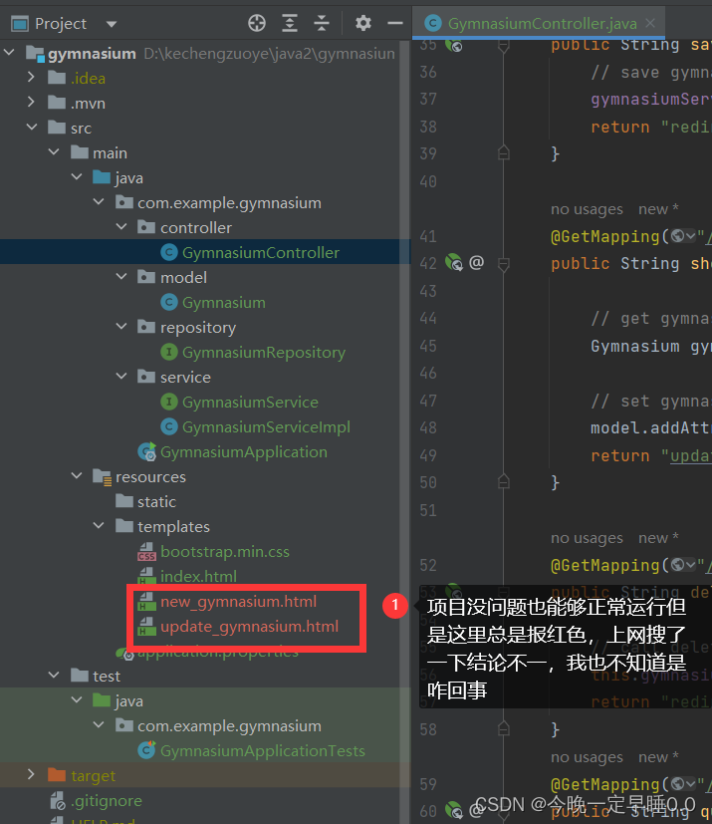The image size is (712, 824).
Task: Click the com.example.gymnasium test package
Action: [x=229, y=726]
